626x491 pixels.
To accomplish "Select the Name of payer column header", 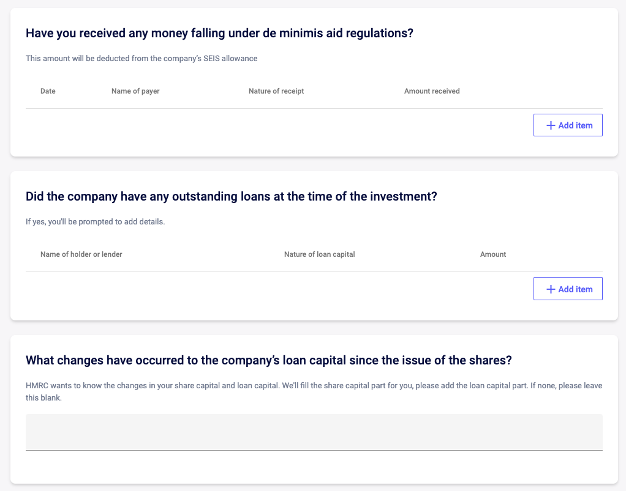I will tap(135, 91).
